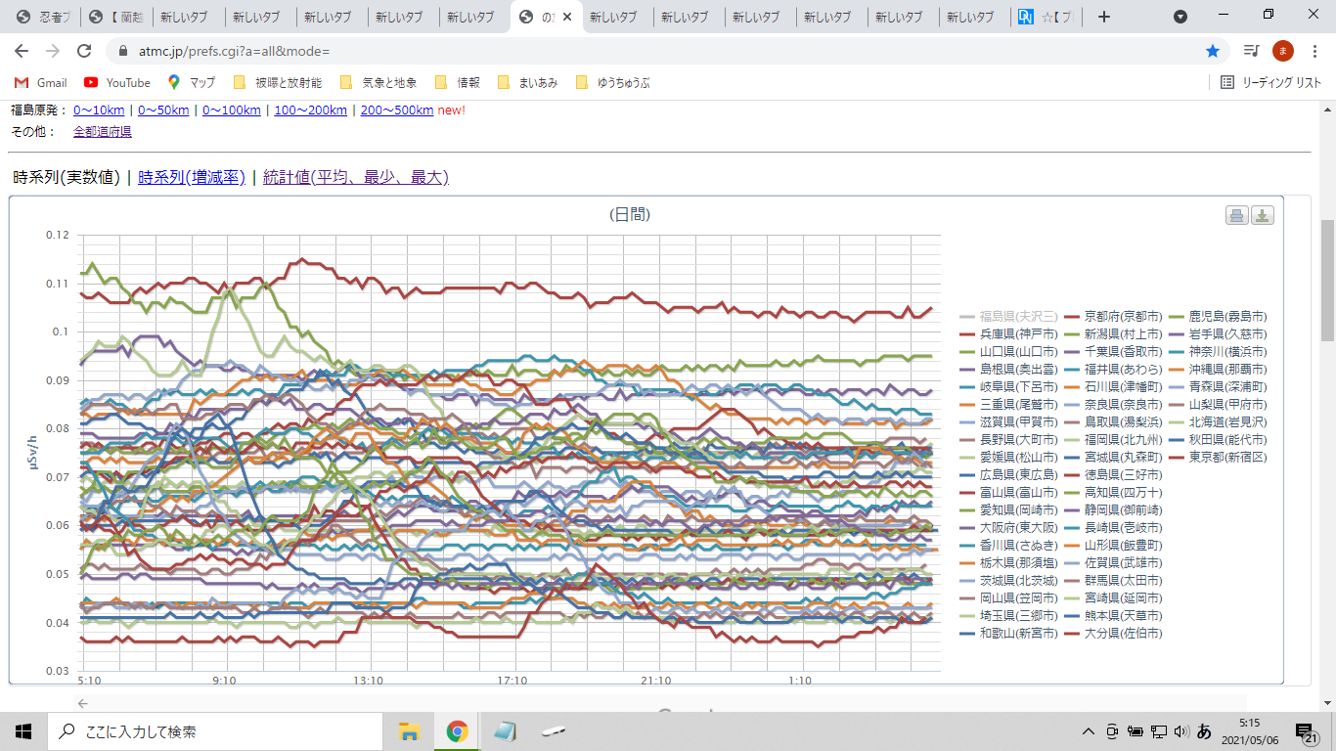
Task: Print the chart using printer icon
Action: (1237, 216)
